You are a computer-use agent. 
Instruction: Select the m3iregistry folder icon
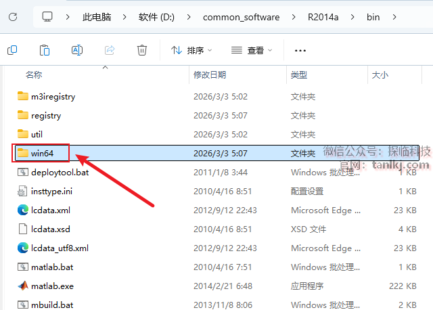[22, 96]
